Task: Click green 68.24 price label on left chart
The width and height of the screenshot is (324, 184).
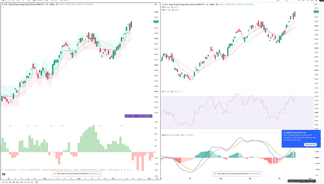Action: point(156,21)
